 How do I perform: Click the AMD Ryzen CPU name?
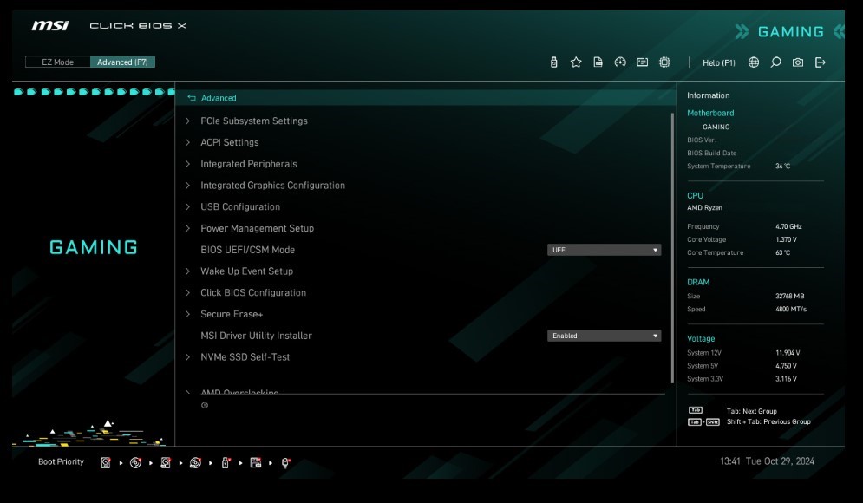704,208
